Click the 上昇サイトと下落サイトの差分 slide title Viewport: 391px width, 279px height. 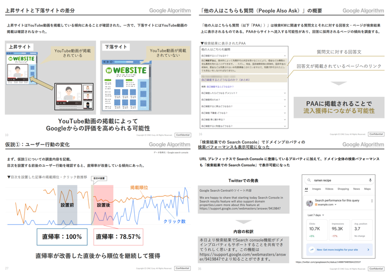40,11
